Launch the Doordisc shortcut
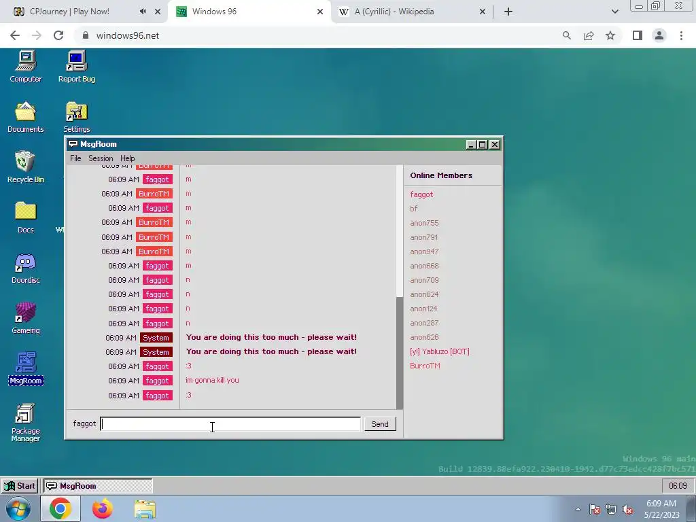Viewport: 696px width, 522px height. point(25,268)
